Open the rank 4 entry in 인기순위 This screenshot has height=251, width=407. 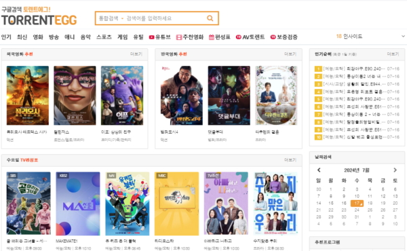point(357,92)
